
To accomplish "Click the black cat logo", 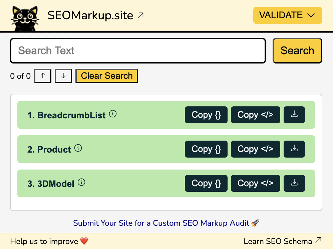I will [25, 19].
